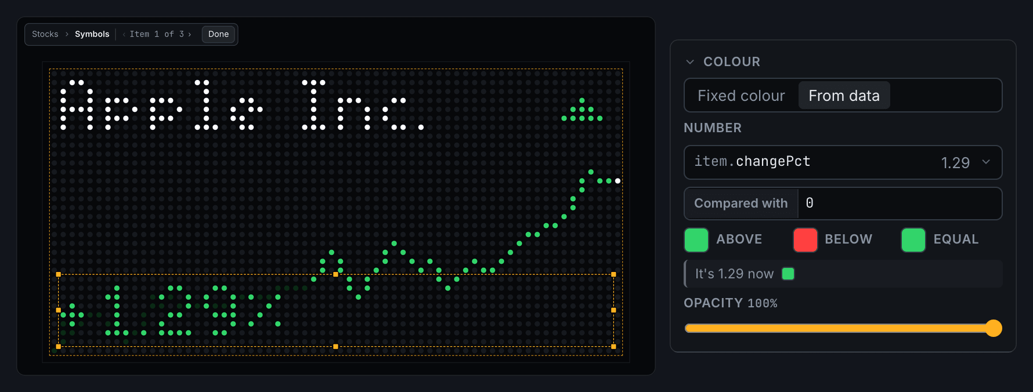Screen dimensions: 1033x392
Task: Select the From data tab
Action: 844,96
